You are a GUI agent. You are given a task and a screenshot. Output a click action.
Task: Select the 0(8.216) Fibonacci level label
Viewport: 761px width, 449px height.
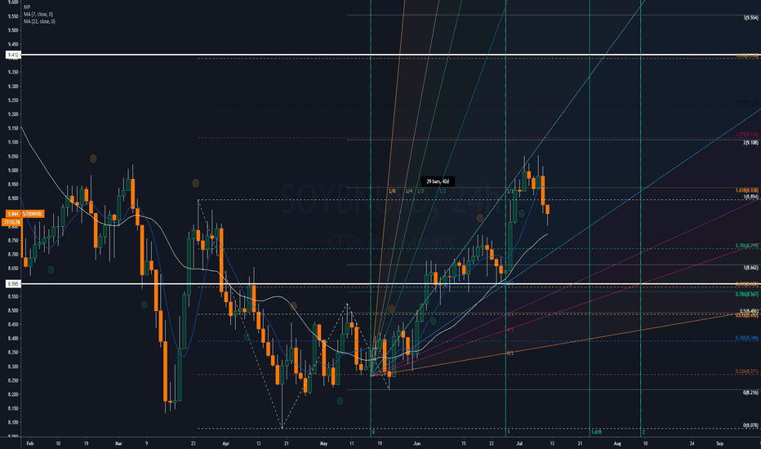(x=750, y=392)
